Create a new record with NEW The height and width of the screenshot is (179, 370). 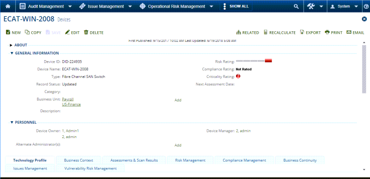[13, 33]
